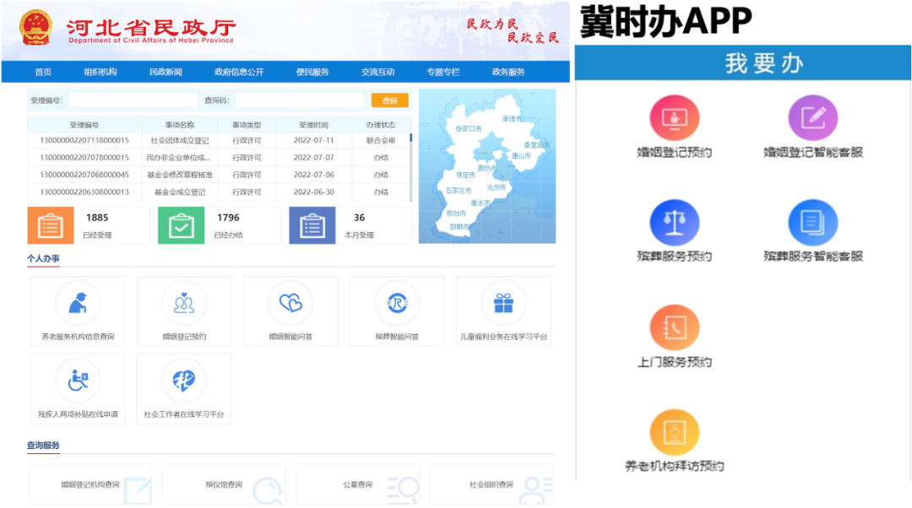Tap the 养老机构拜访预约 icon

tap(674, 432)
